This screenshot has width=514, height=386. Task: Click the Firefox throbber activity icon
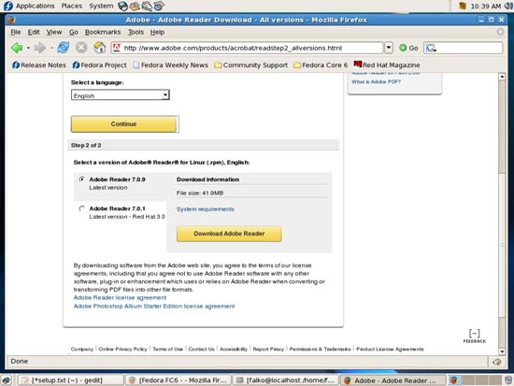coord(500,32)
